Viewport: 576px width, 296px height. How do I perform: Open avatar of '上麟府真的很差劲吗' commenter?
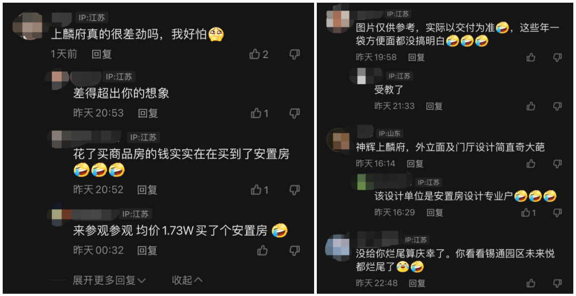pos(28,26)
